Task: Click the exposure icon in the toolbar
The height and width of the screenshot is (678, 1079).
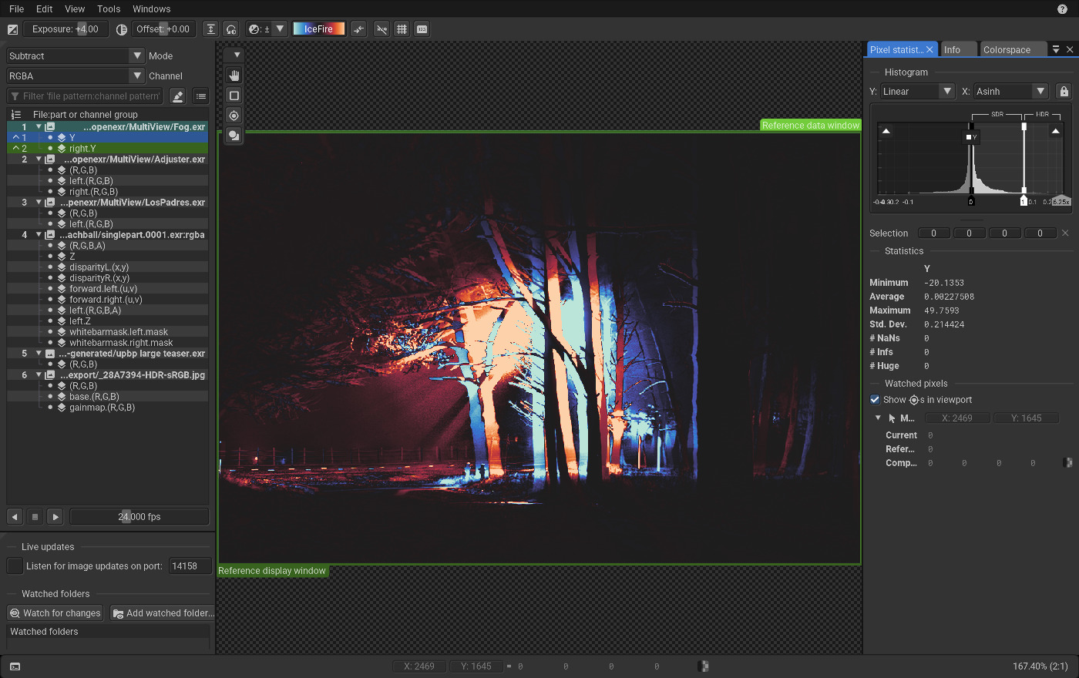Action: click(x=12, y=29)
